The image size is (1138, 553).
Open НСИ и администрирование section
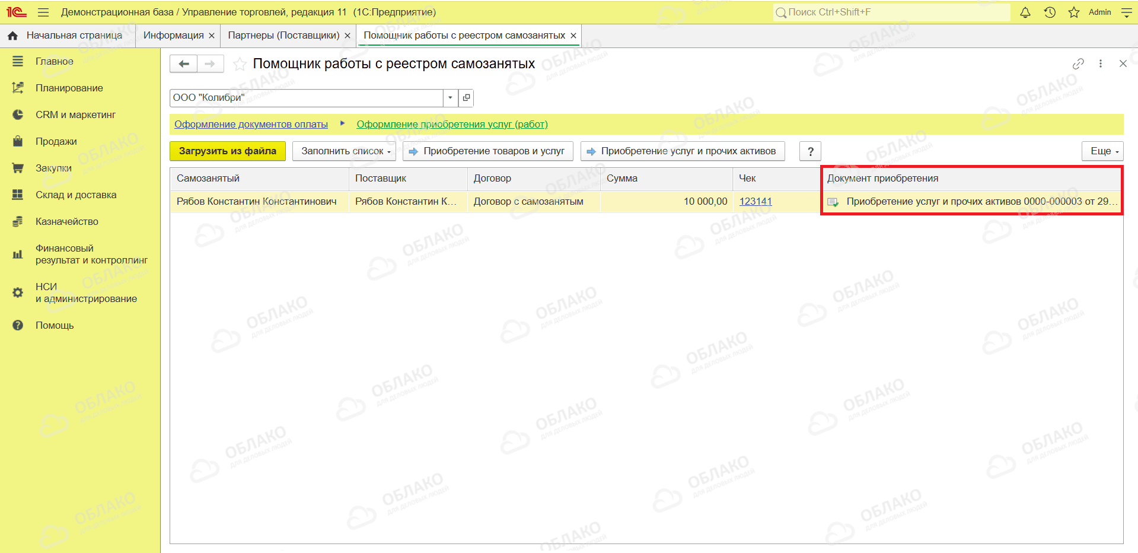(86, 293)
